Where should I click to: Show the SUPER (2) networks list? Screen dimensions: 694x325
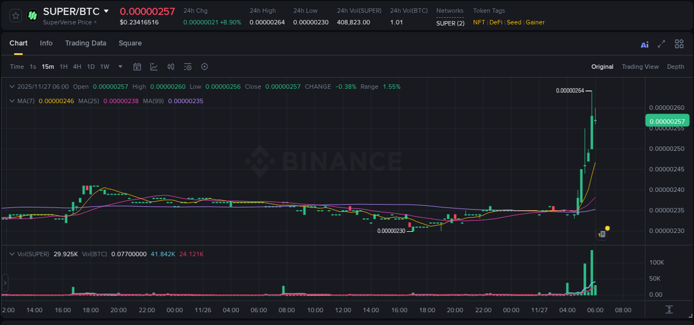(450, 23)
